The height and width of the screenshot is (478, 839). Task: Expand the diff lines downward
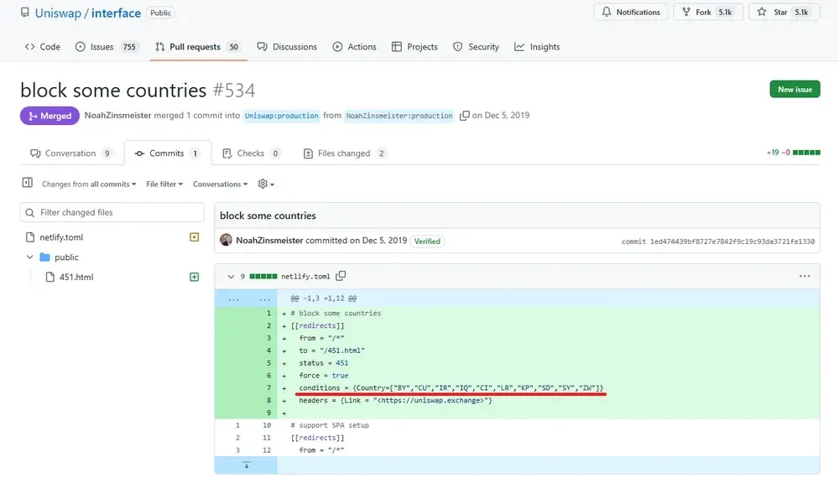pos(246,465)
